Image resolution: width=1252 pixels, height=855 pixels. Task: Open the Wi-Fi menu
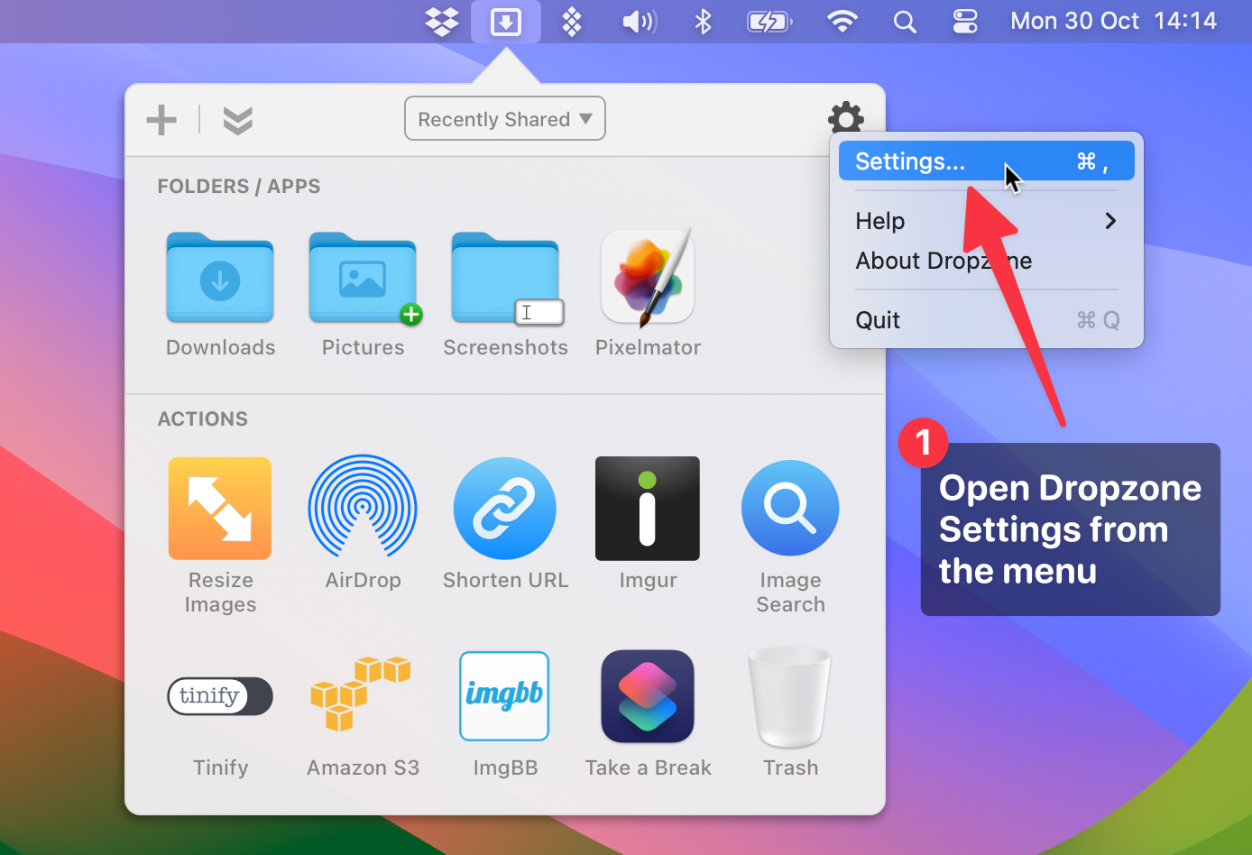coord(842,22)
